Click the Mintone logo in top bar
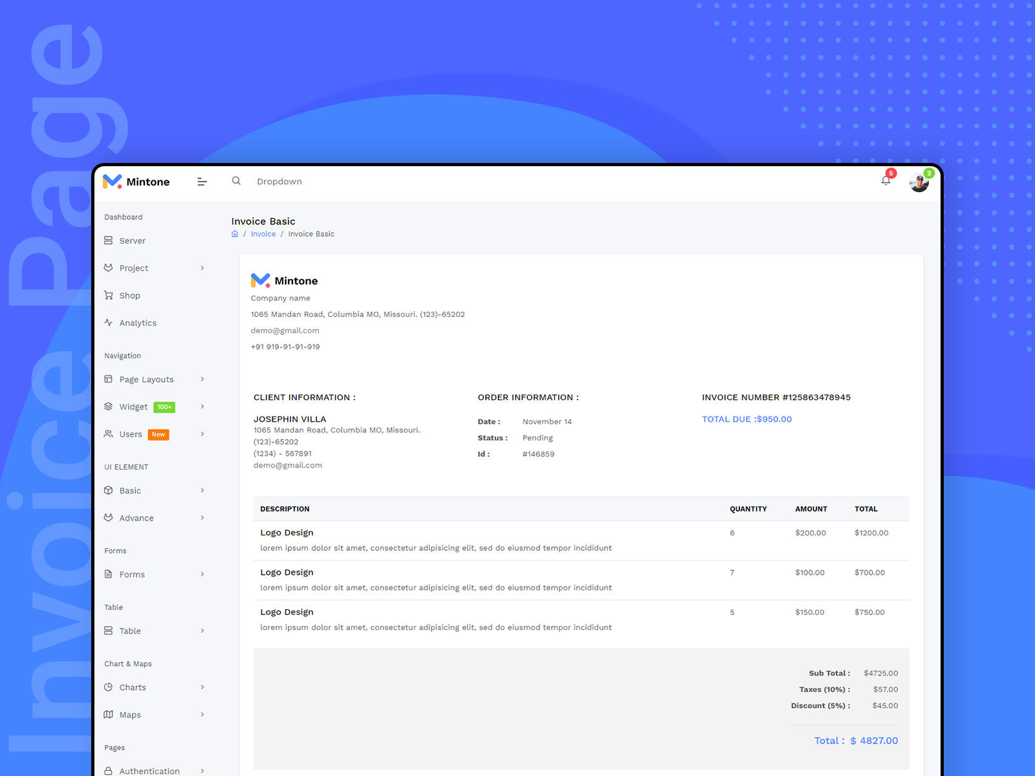Screen dimensions: 1035x776 pos(136,182)
